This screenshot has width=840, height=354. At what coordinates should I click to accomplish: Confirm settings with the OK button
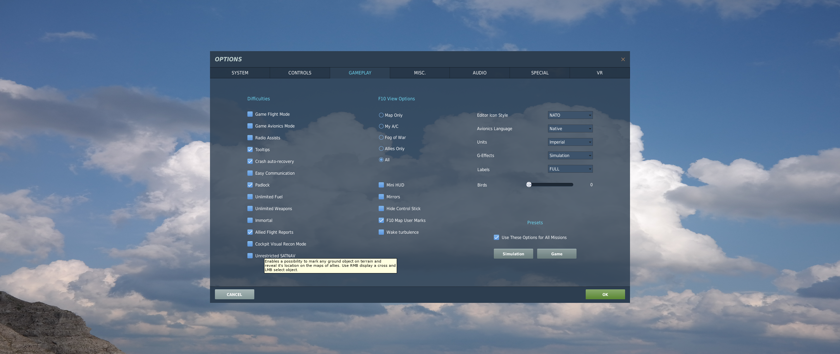pyautogui.click(x=605, y=294)
